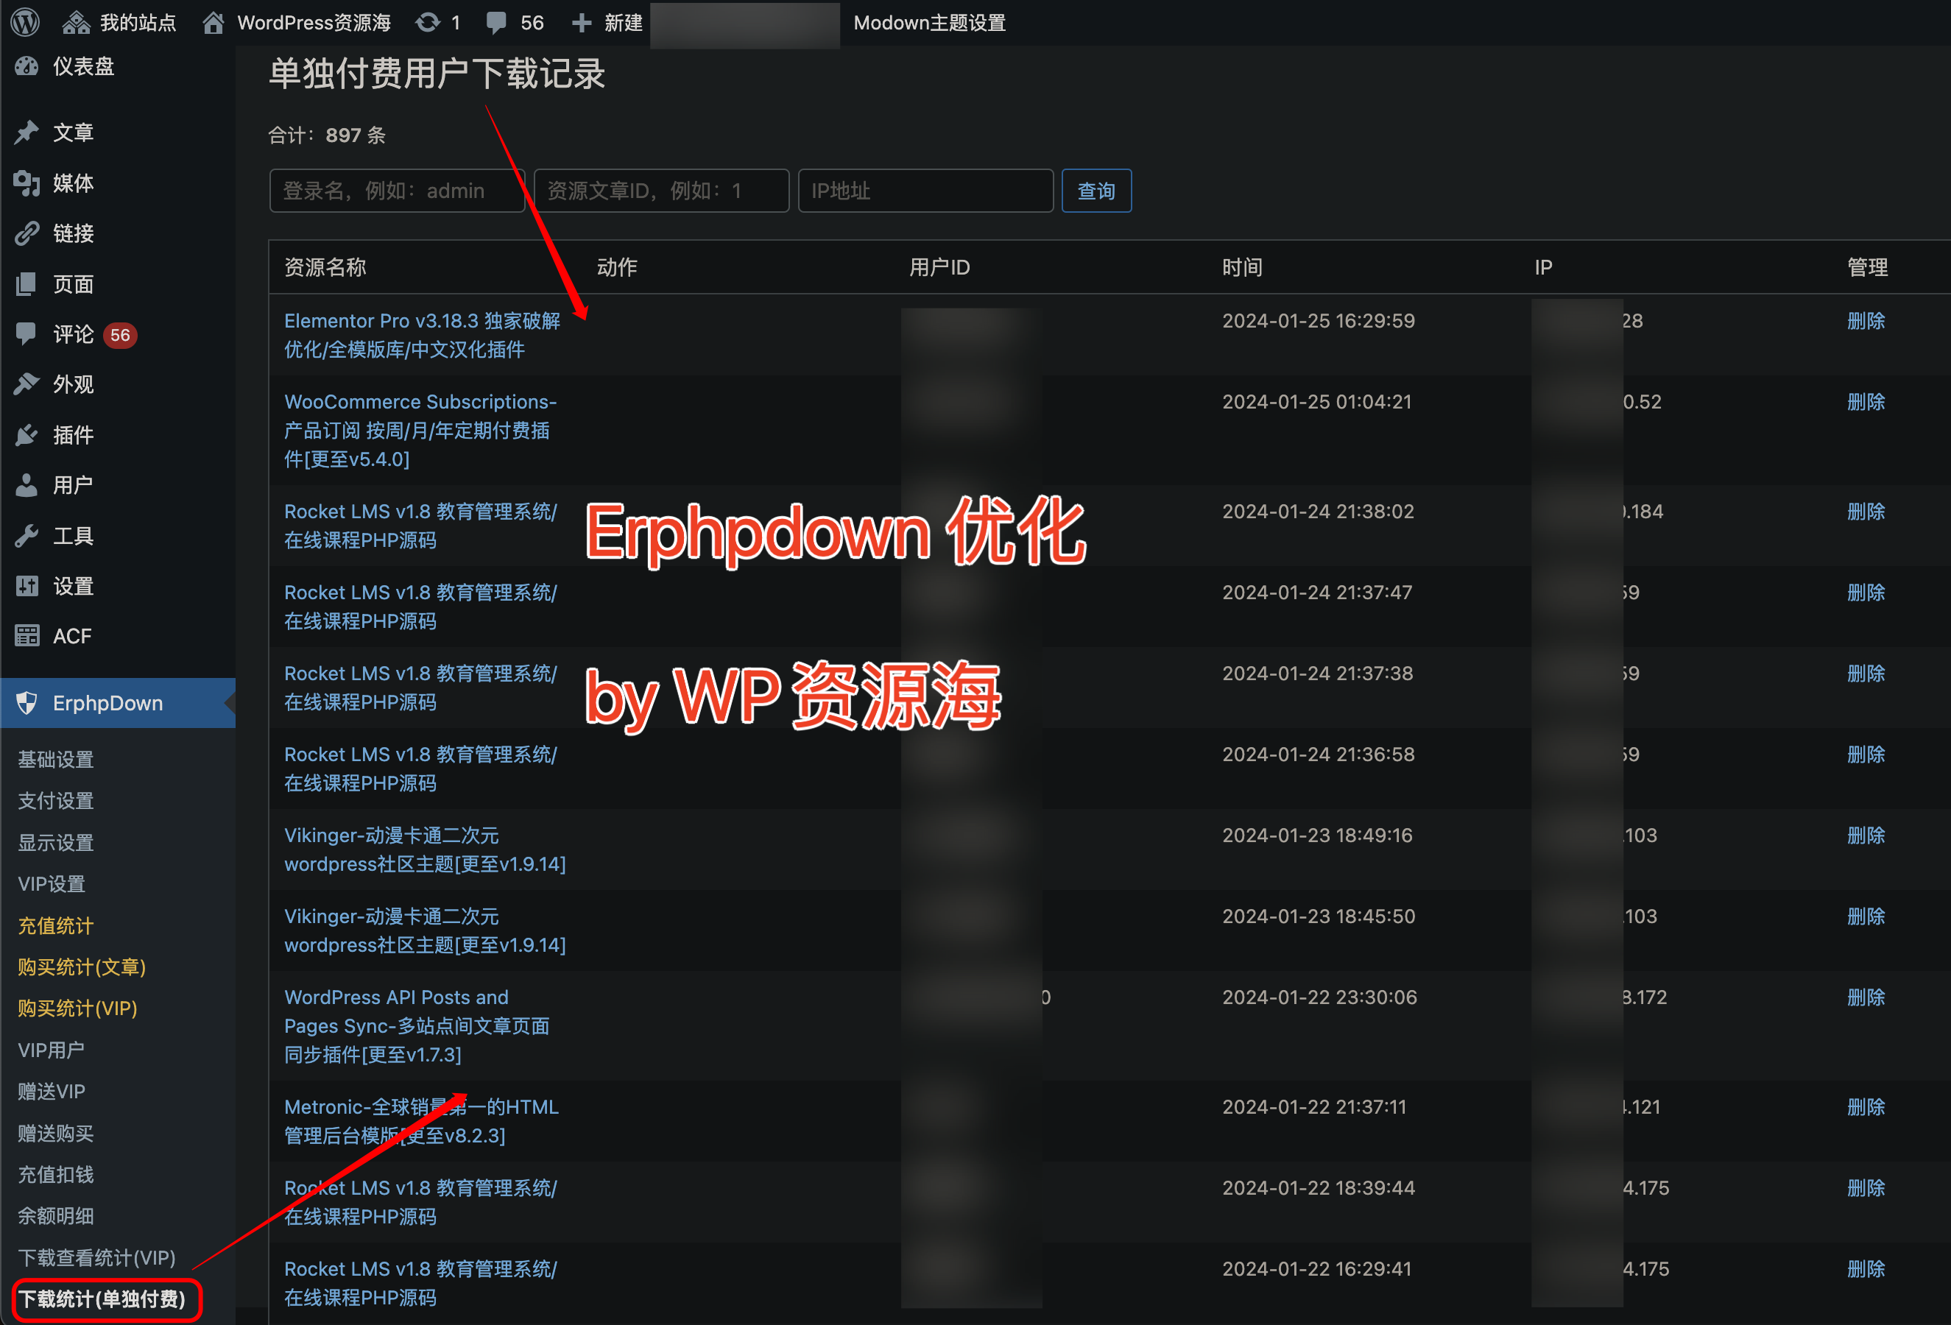
Task: Click the chain icon for 链接
Action: [27, 233]
